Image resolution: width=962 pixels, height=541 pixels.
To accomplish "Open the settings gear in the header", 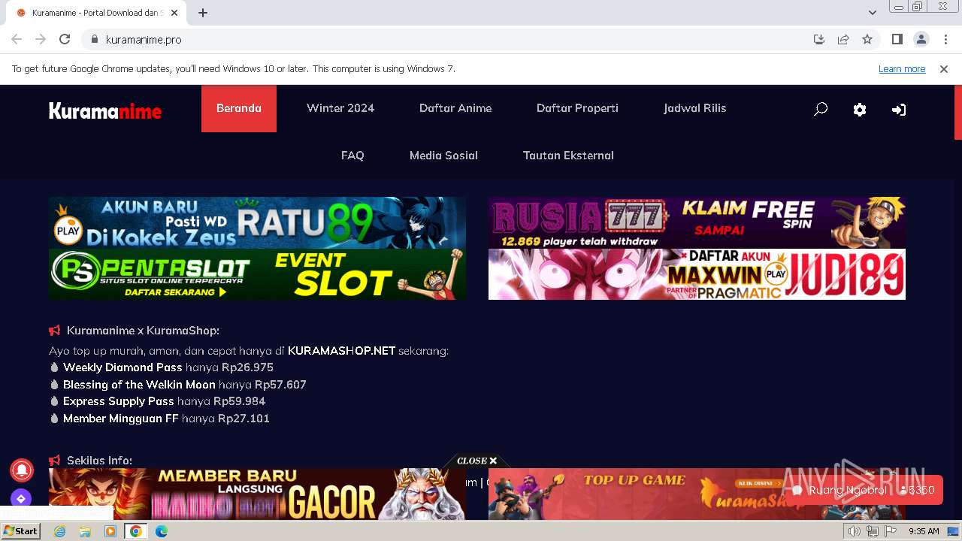I will [860, 110].
